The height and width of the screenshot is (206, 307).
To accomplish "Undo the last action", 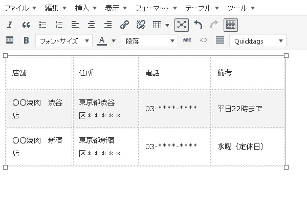I will click(198, 25).
